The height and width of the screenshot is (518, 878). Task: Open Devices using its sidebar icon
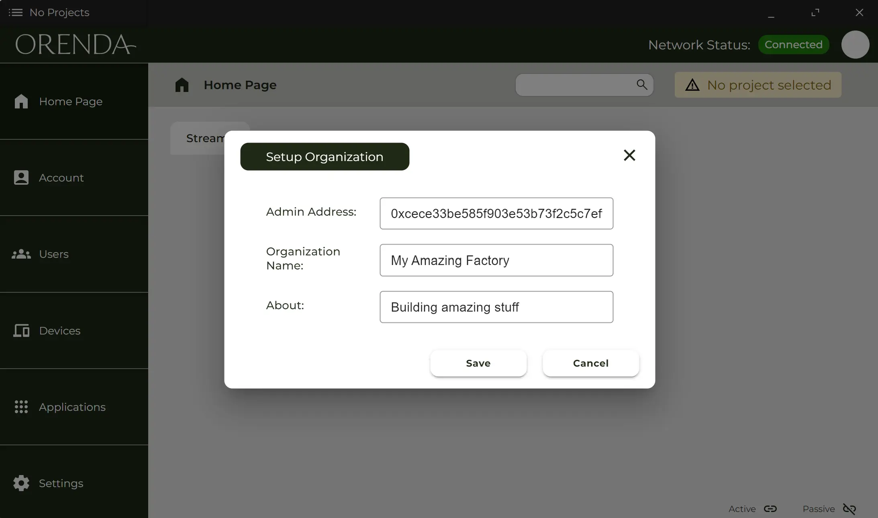22,331
